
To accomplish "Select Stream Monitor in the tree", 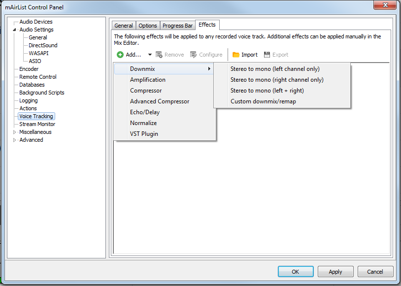I will [37, 124].
